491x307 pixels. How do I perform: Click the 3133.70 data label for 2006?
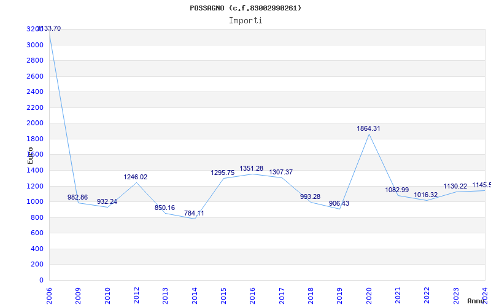tap(49, 28)
